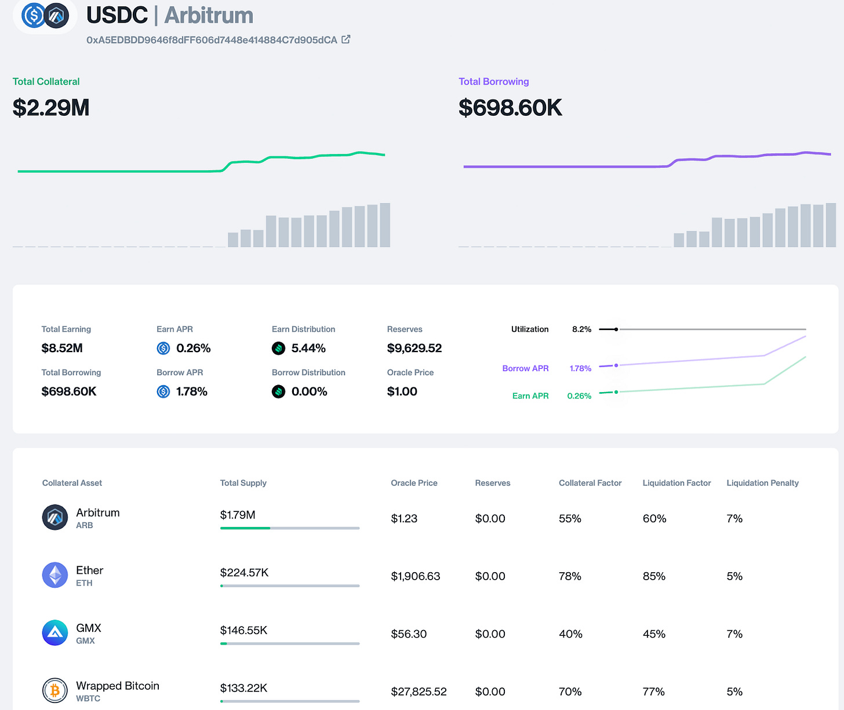Screen dimensions: 844x710
Task: Click the $2.29M total collateral value
Action: 51,108
